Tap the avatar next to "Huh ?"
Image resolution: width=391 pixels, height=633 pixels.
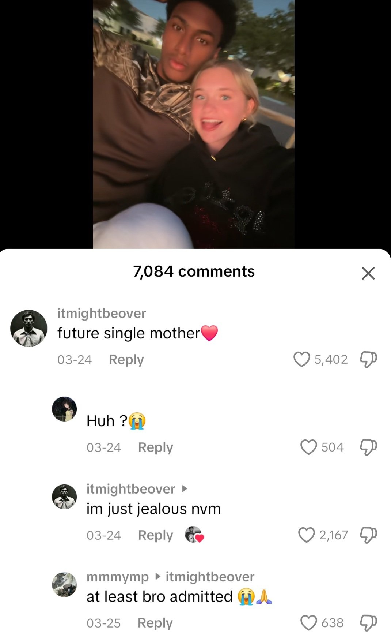(x=64, y=409)
